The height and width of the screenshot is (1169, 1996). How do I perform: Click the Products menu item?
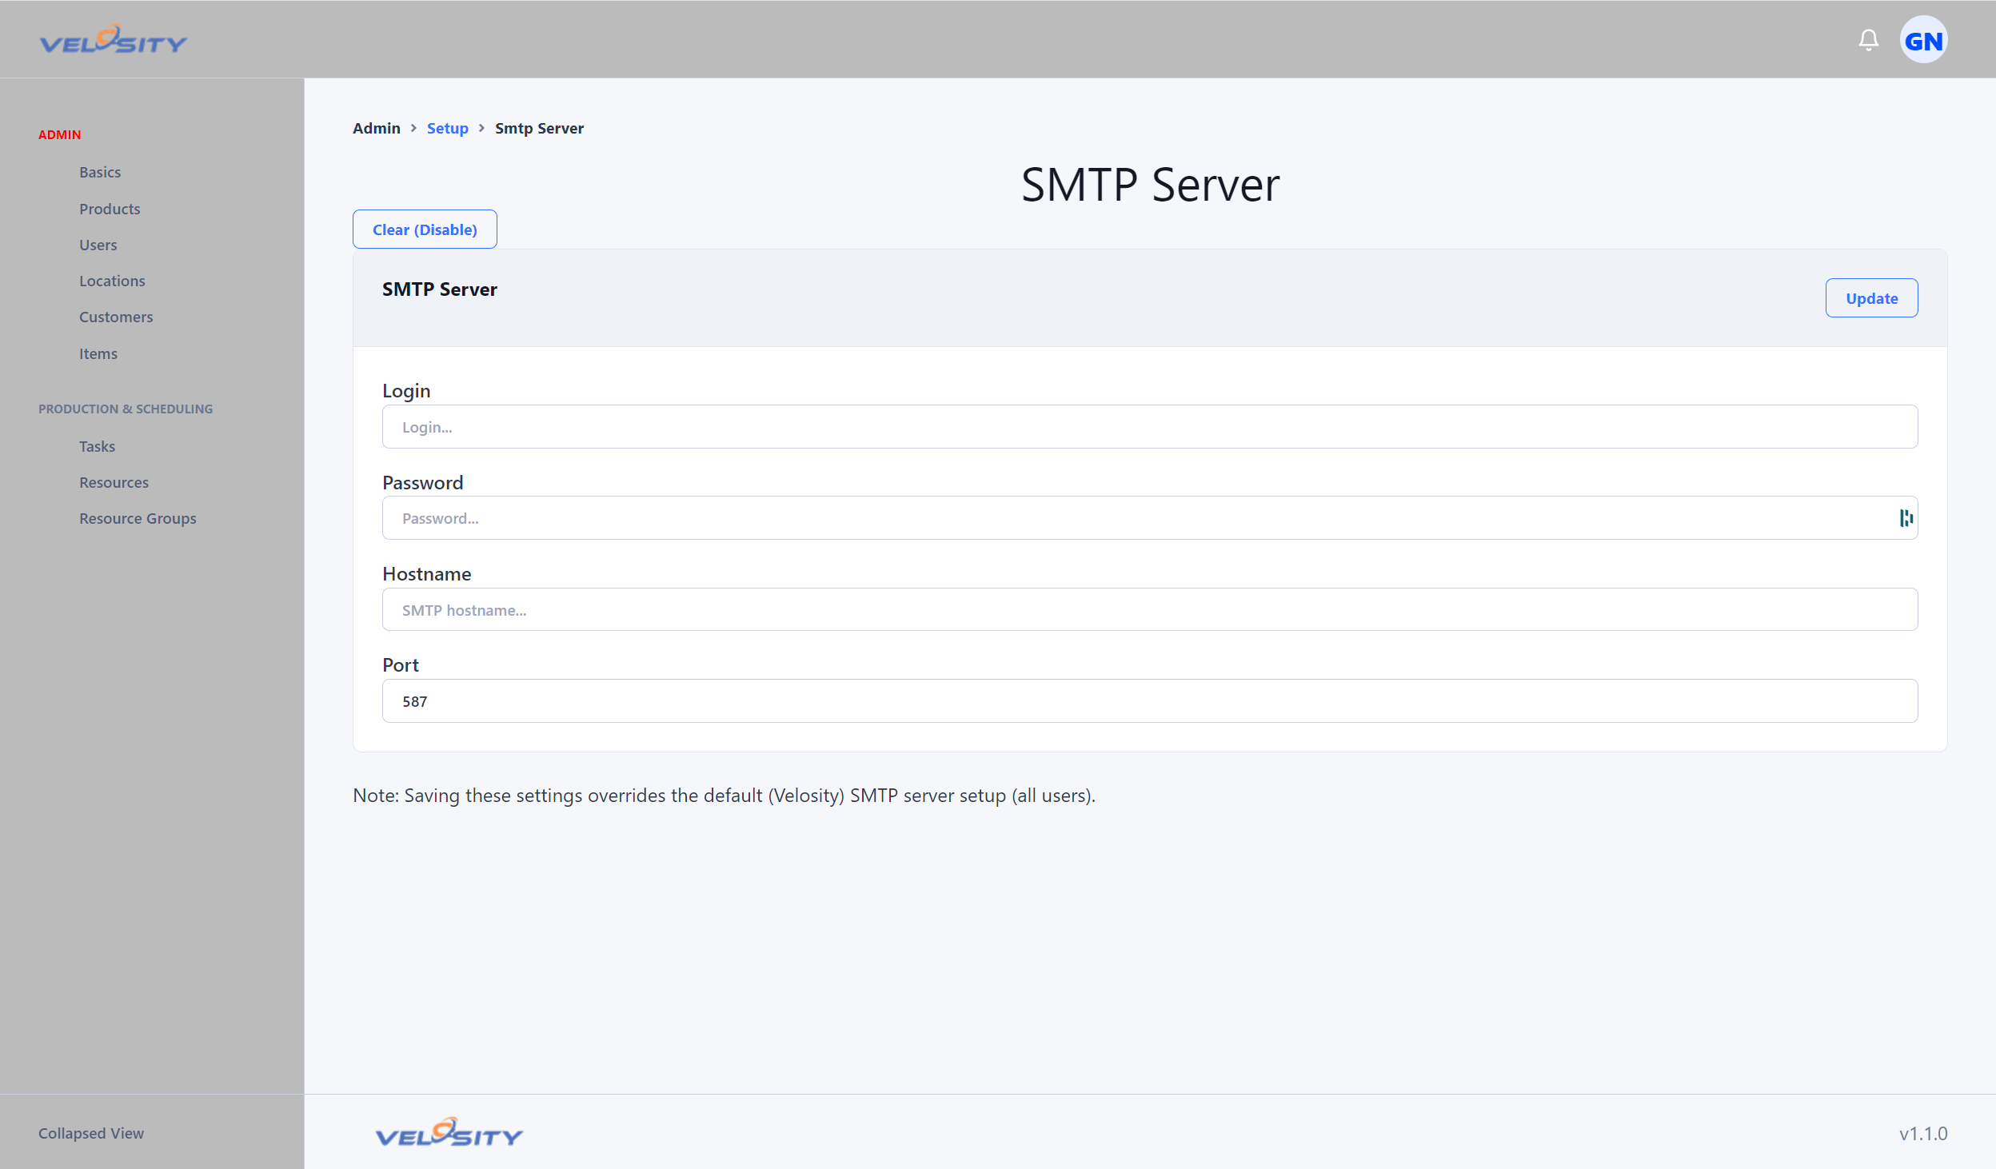tap(110, 207)
